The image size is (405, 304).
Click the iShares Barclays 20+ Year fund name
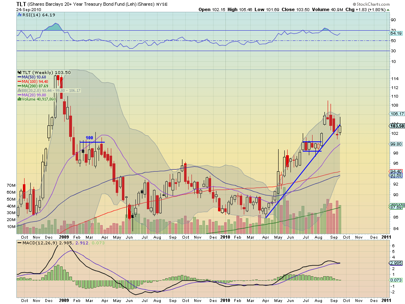click(x=91, y=4)
